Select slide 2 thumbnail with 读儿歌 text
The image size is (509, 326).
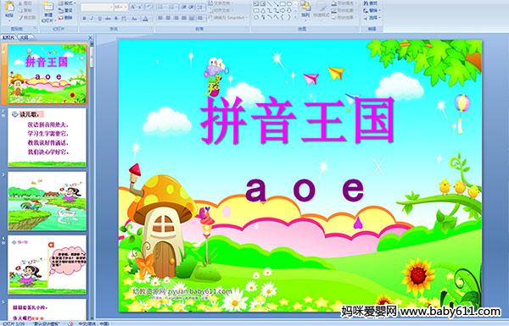[48, 137]
